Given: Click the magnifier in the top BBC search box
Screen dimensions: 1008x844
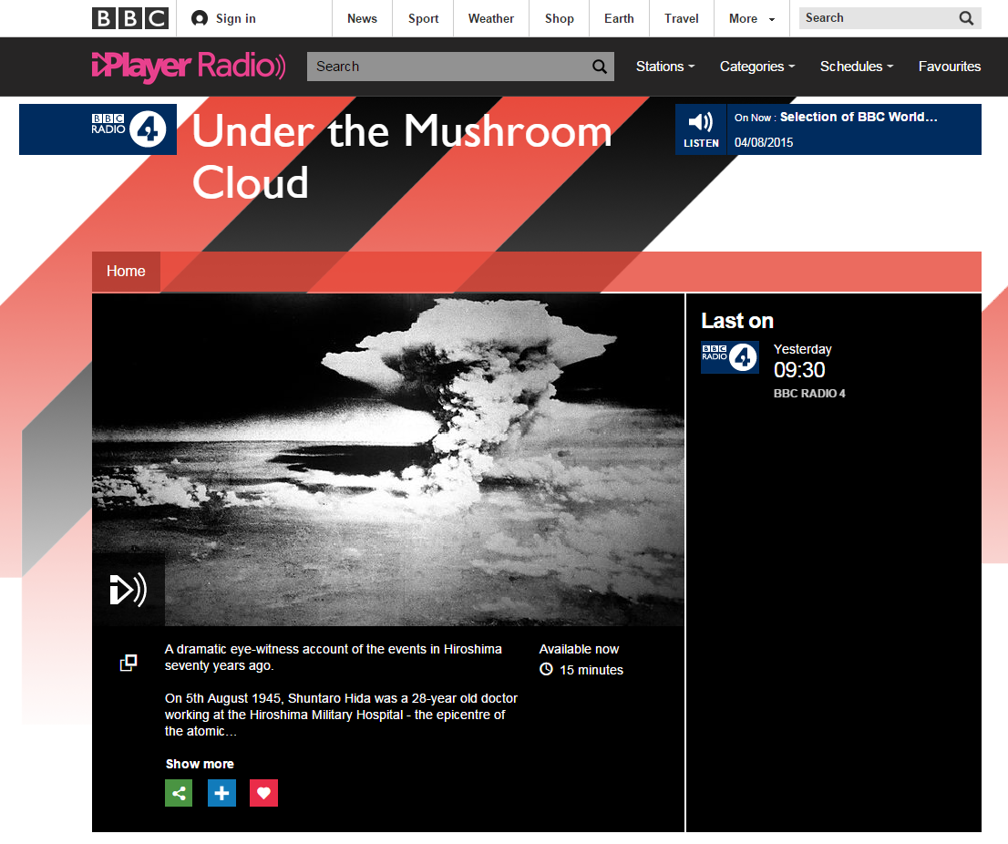Looking at the screenshot, I should pos(966,17).
